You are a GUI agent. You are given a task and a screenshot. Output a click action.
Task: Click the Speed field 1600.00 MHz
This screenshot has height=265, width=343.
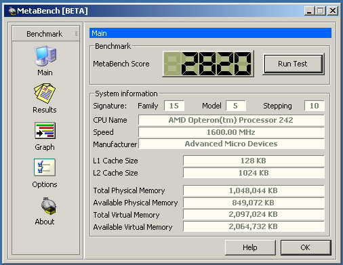(231, 132)
